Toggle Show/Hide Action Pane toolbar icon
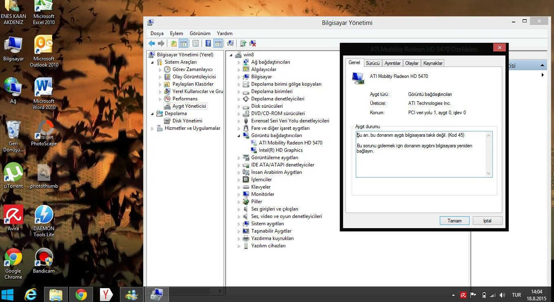 click(218, 44)
